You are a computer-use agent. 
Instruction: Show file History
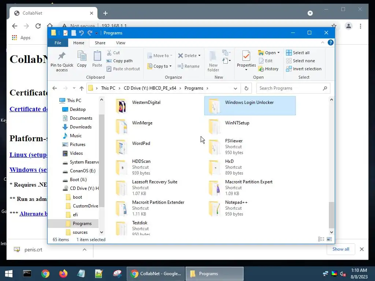[268, 69]
